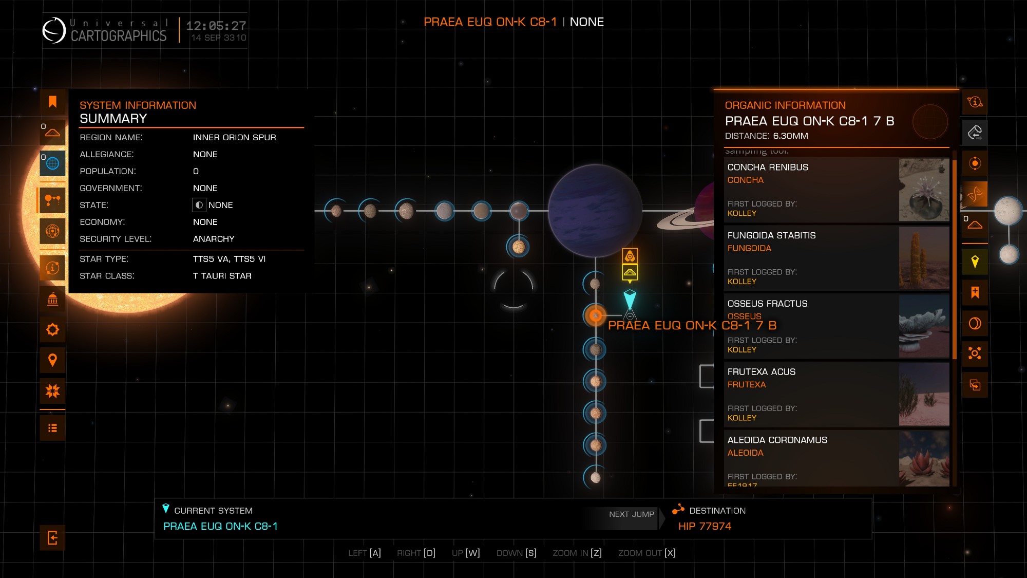
Task: Select the highlighted orange planet 7 B
Action: coord(596,315)
